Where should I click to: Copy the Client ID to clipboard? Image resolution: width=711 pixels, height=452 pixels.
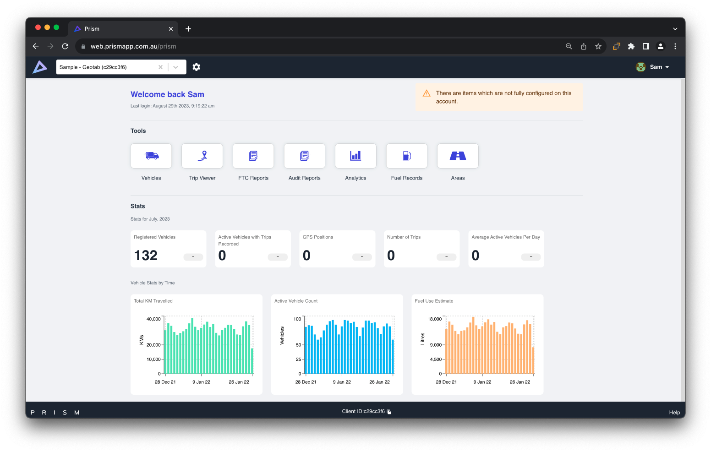click(389, 412)
